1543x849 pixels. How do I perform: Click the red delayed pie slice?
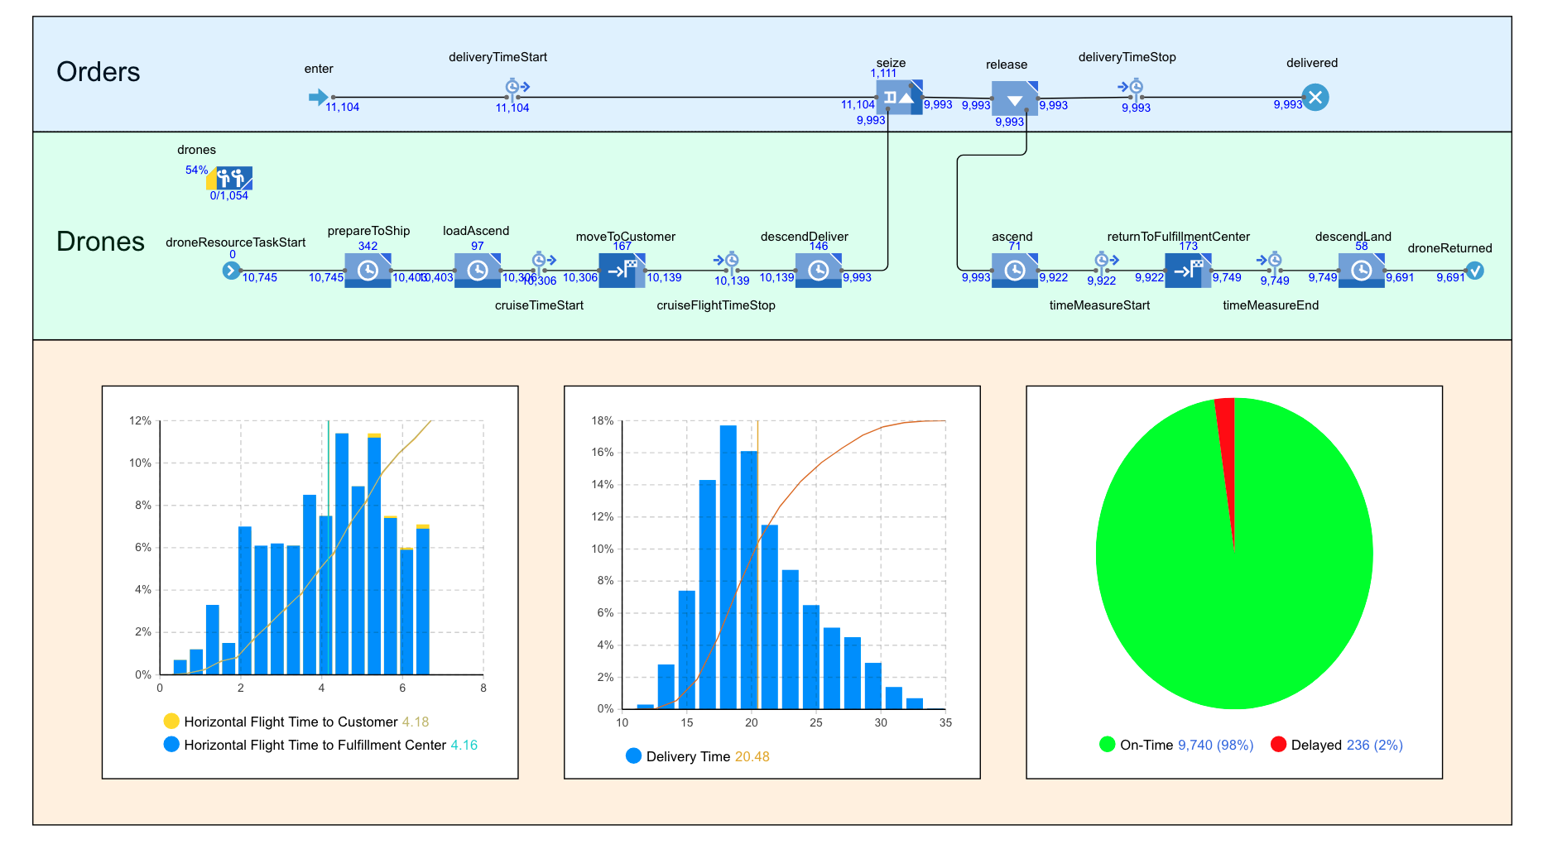pyautogui.click(x=1227, y=447)
